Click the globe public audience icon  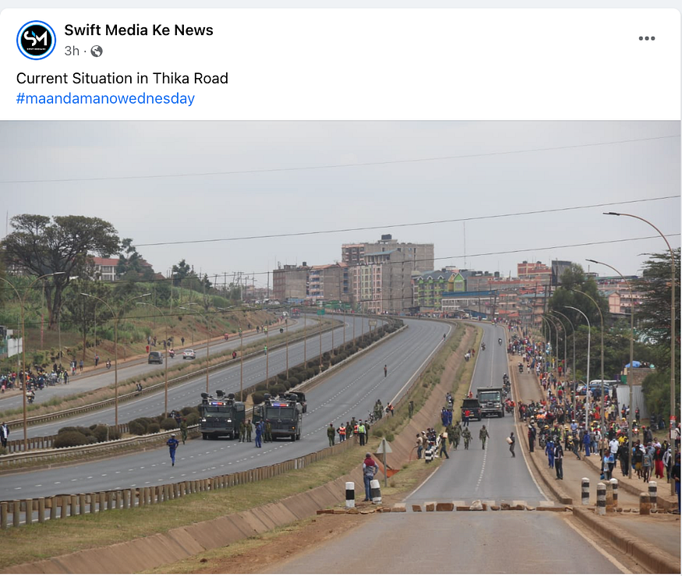(97, 51)
